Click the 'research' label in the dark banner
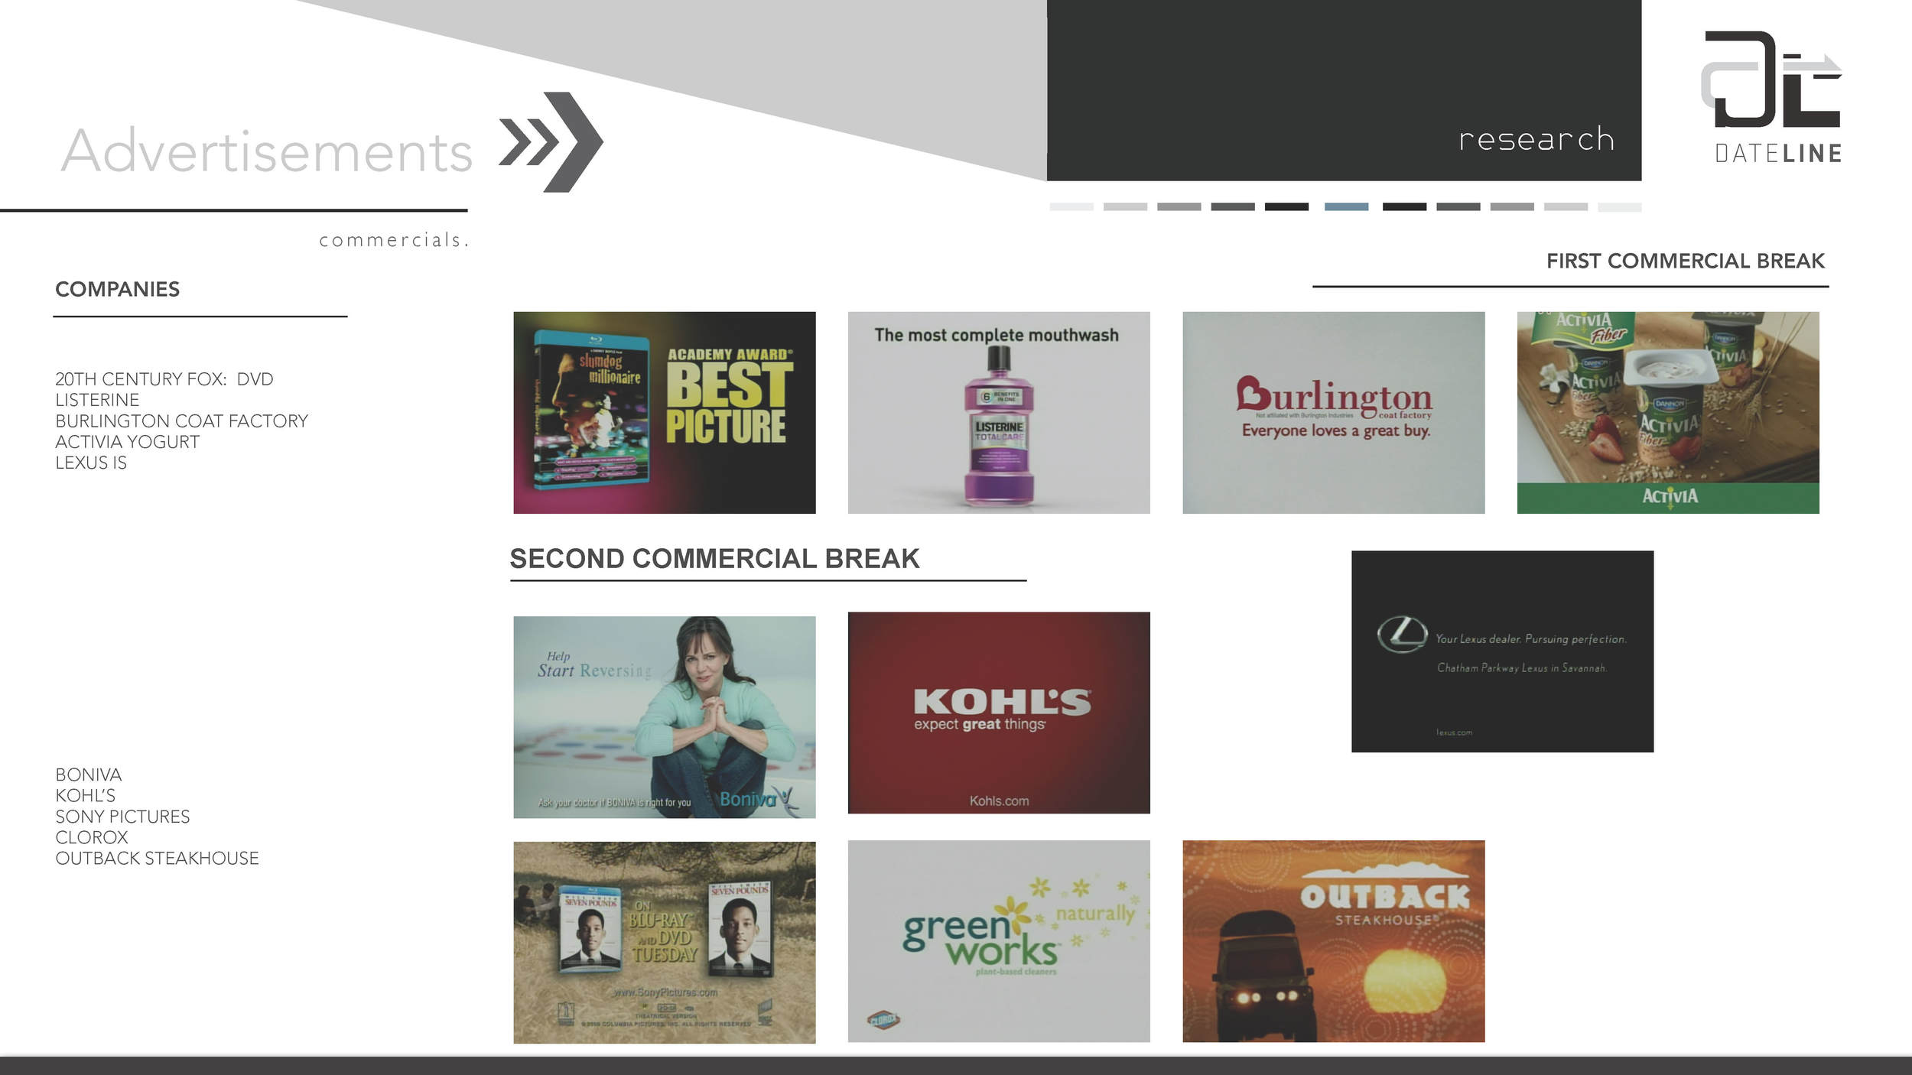Screen dimensions: 1912x1075 tap(1536, 139)
